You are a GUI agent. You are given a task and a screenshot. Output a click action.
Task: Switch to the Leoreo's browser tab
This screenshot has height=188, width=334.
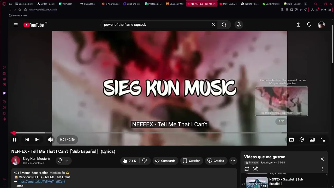[x=24, y=4]
